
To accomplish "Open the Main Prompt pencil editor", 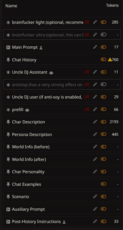I will (95, 47).
